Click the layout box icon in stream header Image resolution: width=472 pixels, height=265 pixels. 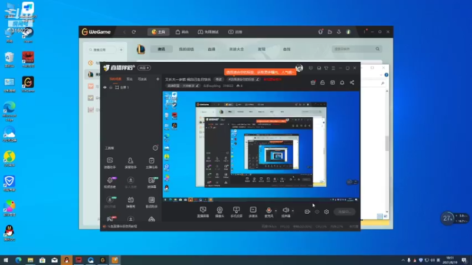point(332,82)
